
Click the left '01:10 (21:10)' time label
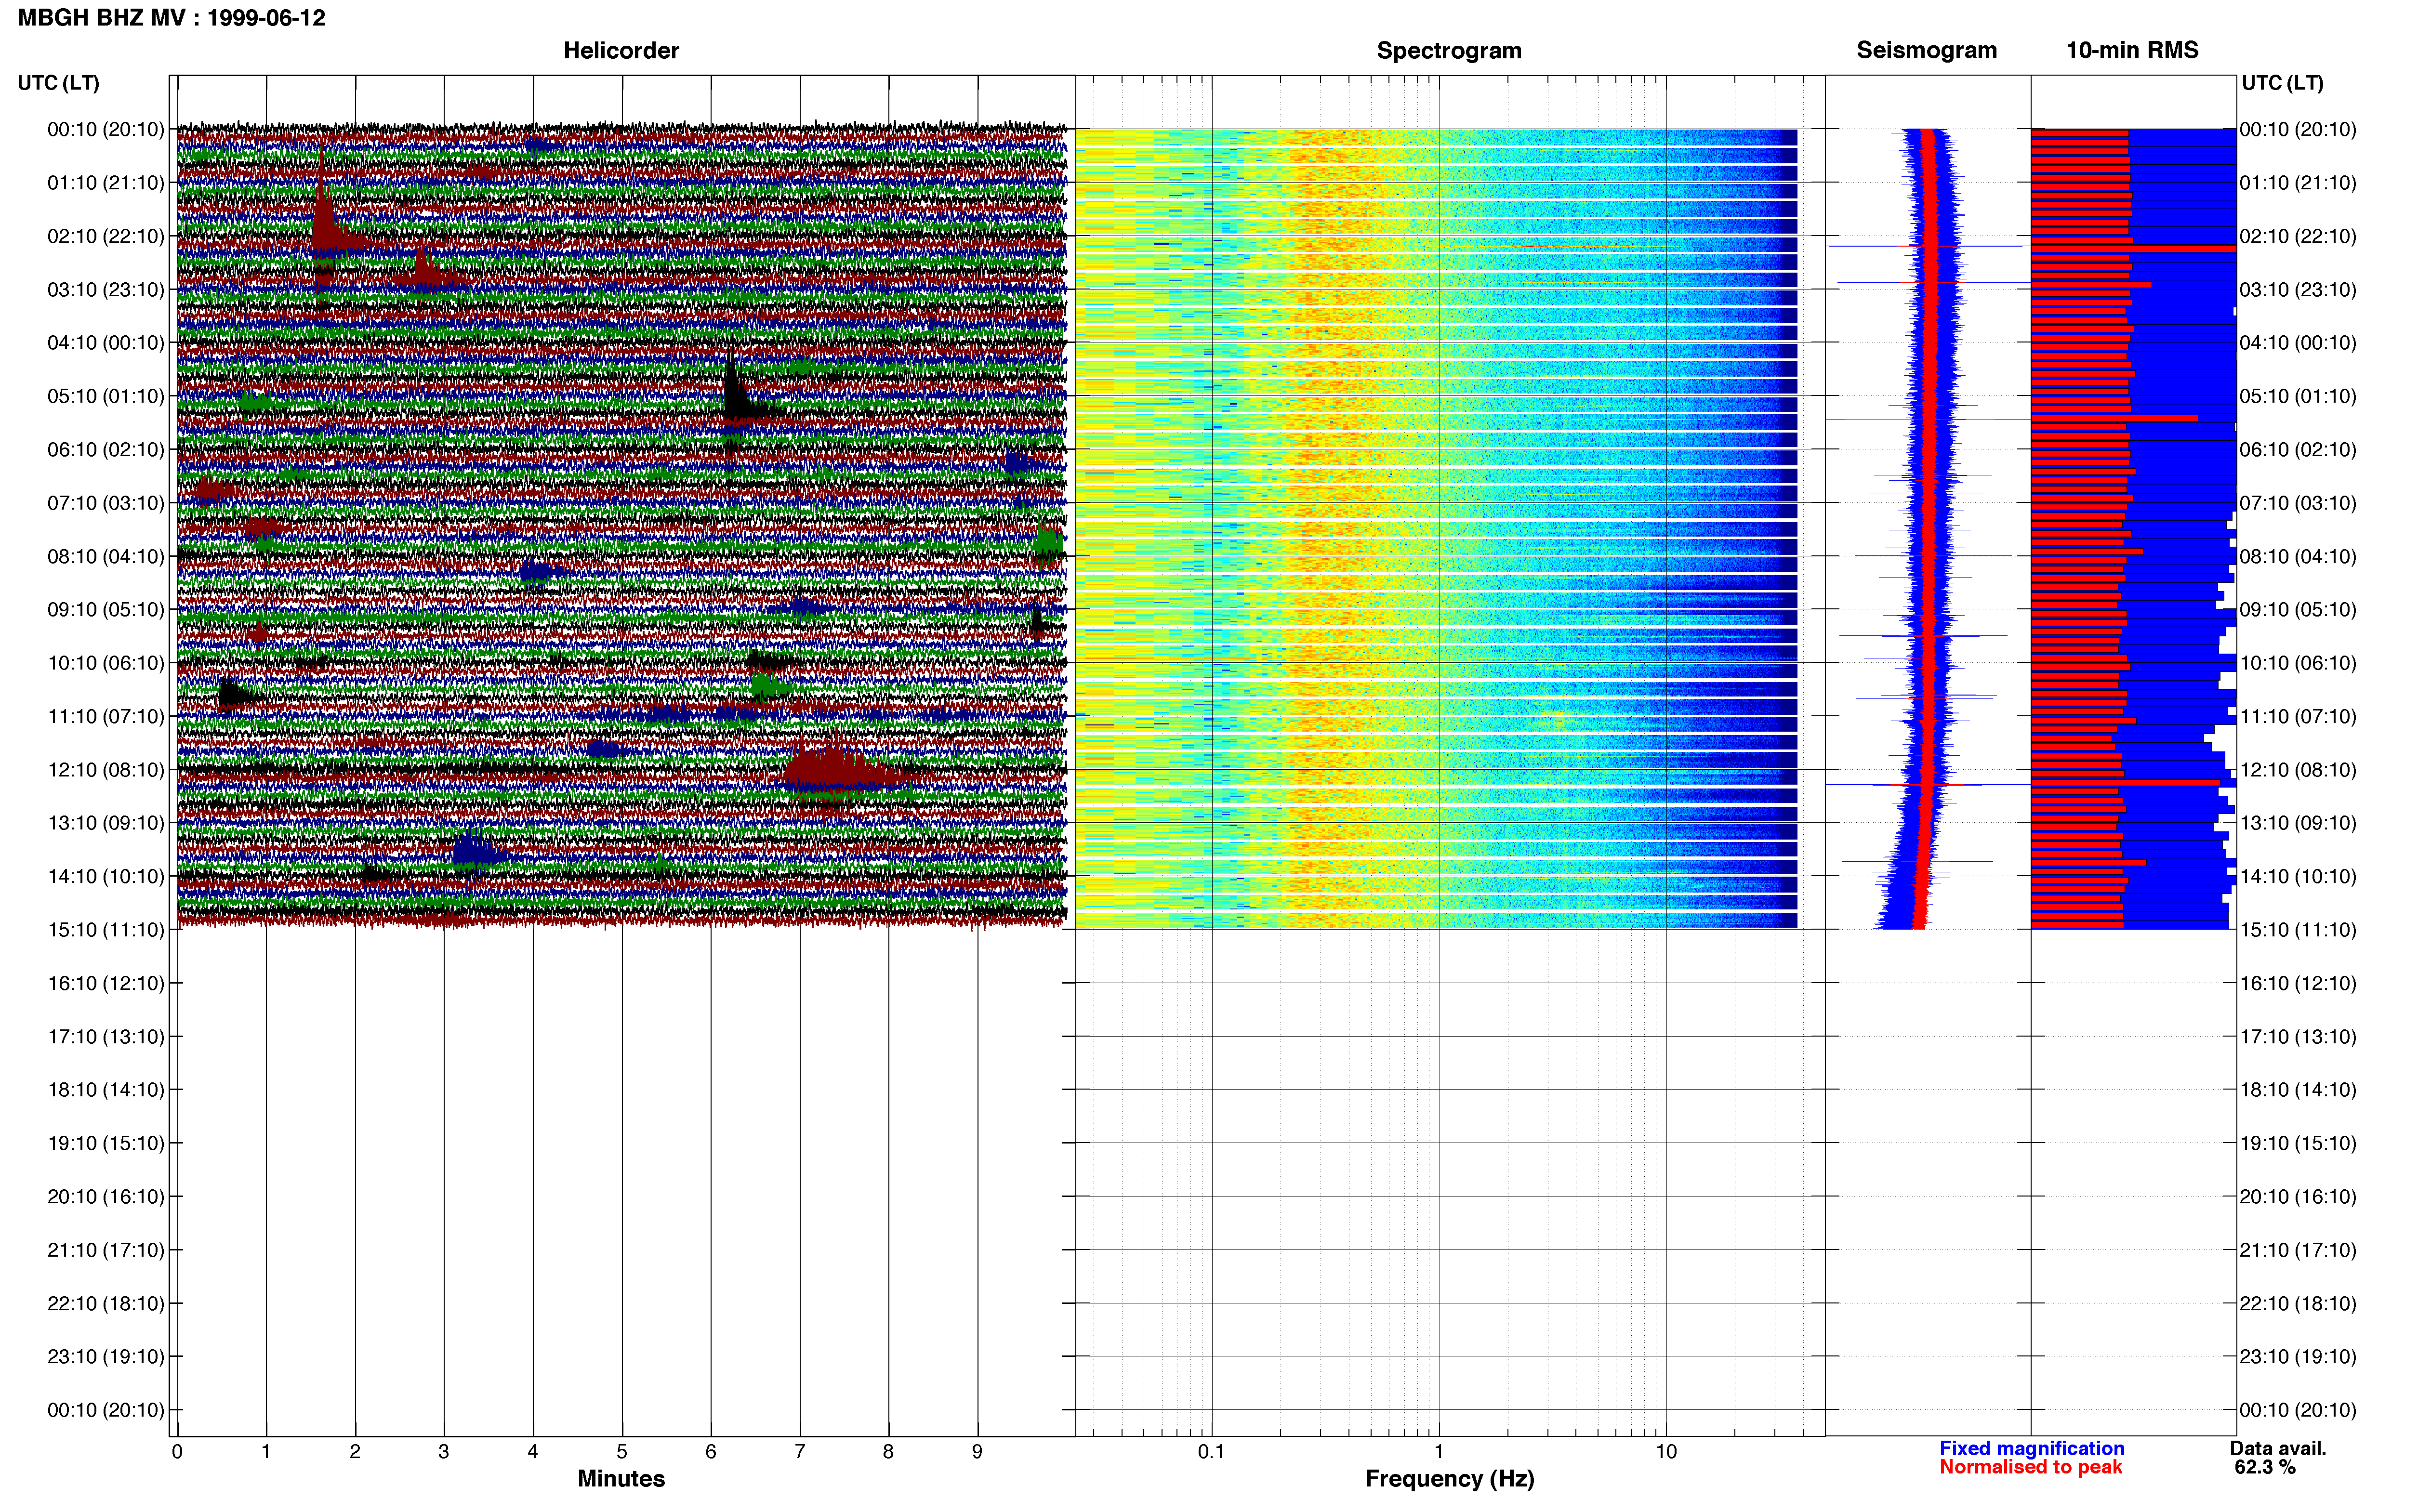pos(106,183)
